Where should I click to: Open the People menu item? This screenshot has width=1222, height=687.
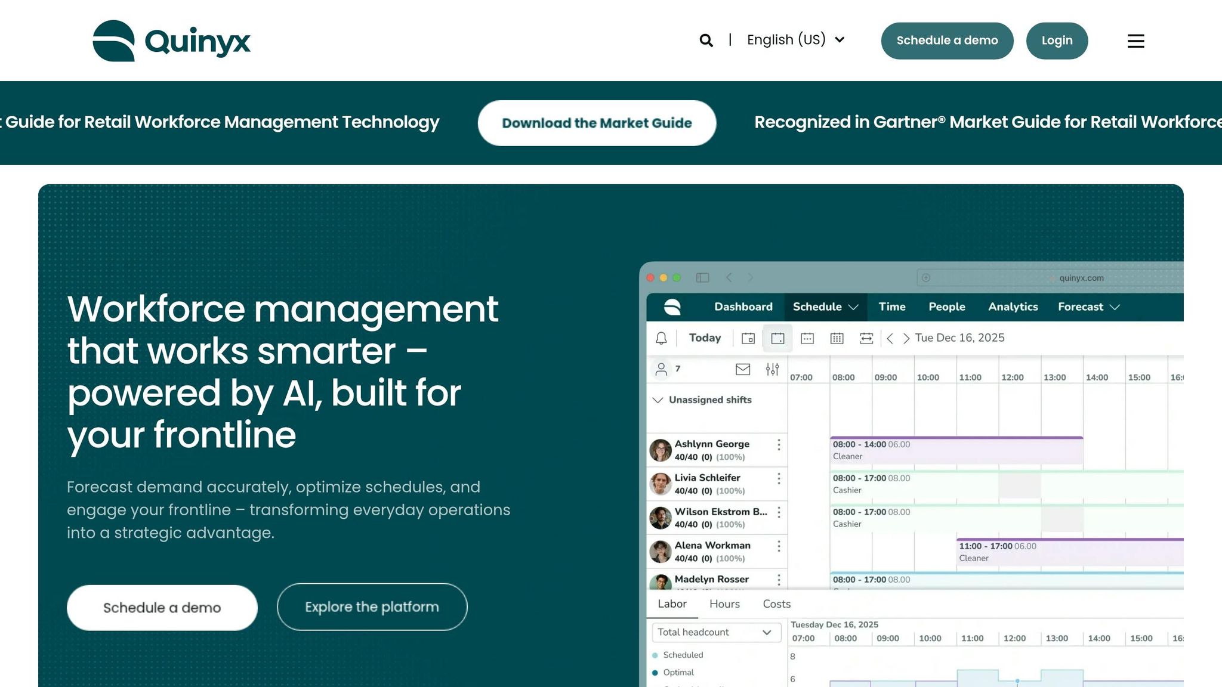947,307
